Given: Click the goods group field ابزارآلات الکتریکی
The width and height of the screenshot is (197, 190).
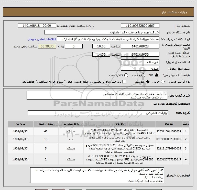Looking at the screenshot, I should tap(98, 113).
